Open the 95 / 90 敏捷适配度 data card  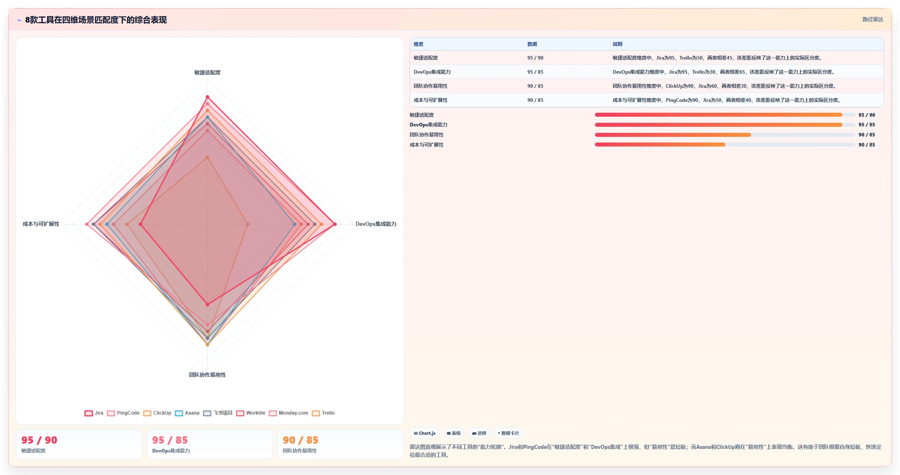[79, 444]
